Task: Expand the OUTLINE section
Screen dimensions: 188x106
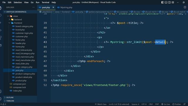Action: tap(20, 97)
